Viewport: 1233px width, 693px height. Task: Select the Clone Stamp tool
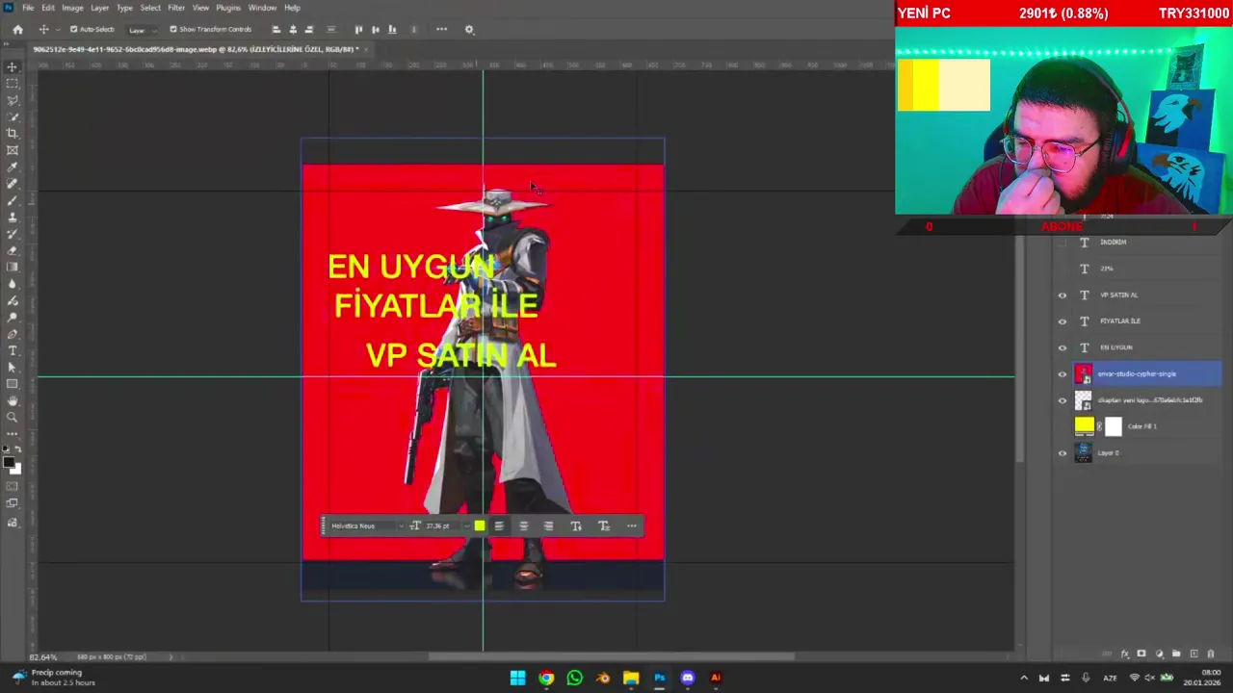point(13,217)
